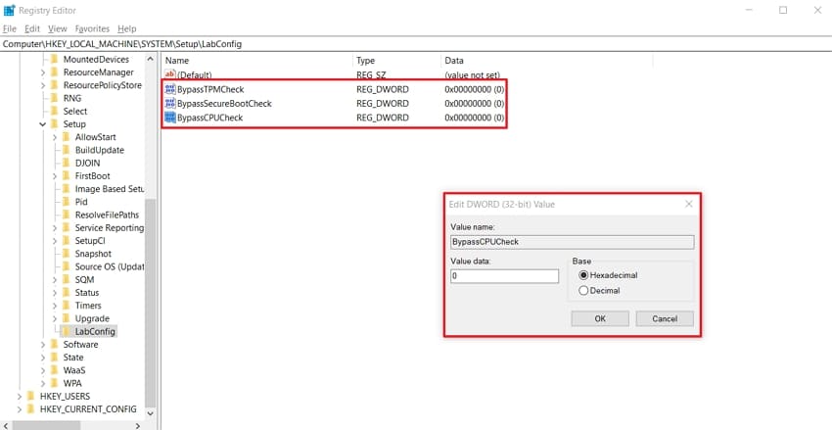Open the View menu

(x=58, y=28)
